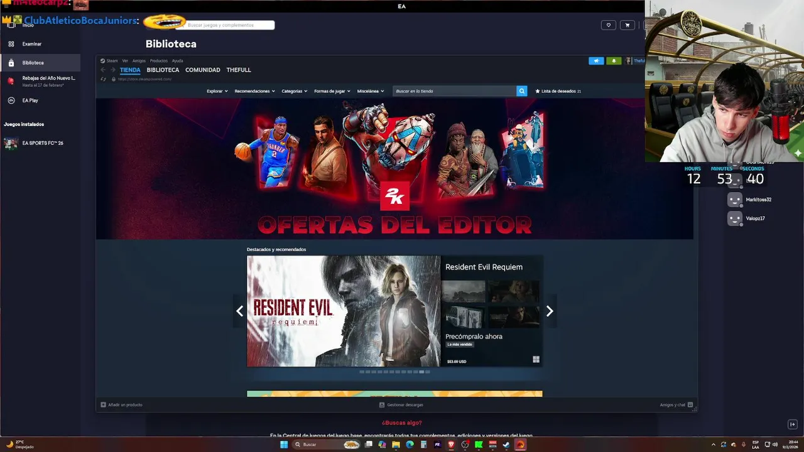The height and width of the screenshot is (452, 804).
Task: Open Brave browser from the taskbar
Action: pyautogui.click(x=451, y=444)
